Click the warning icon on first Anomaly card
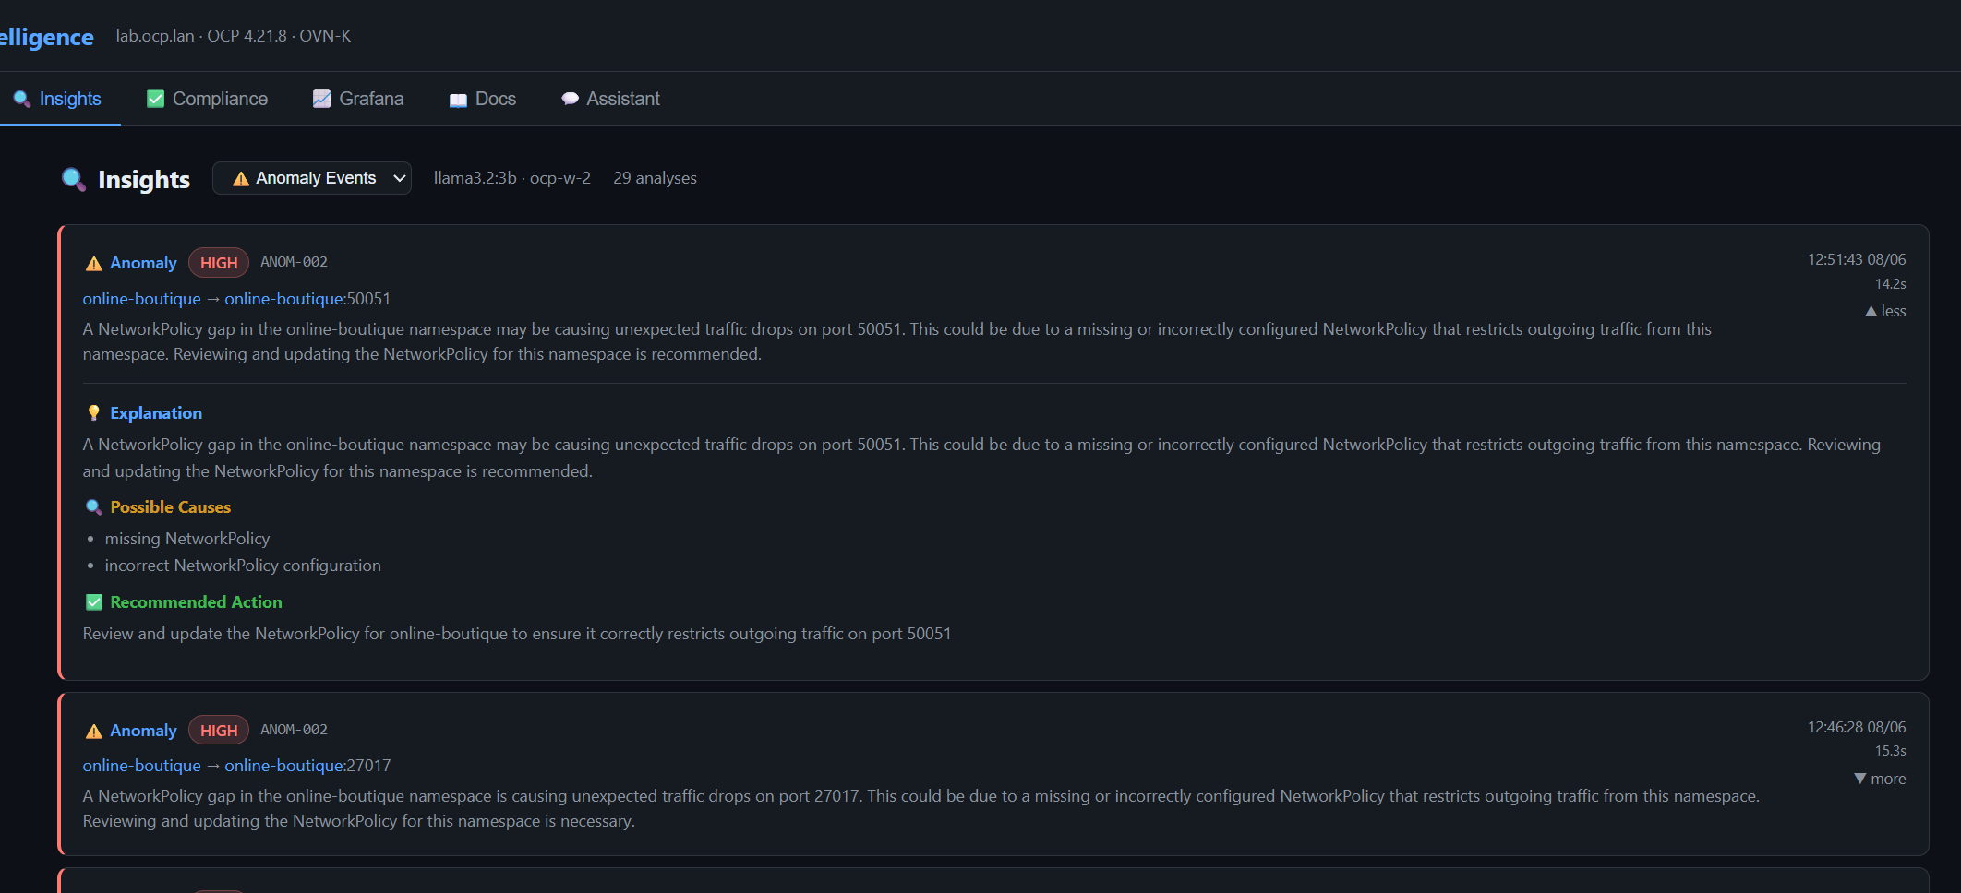 [x=93, y=263]
